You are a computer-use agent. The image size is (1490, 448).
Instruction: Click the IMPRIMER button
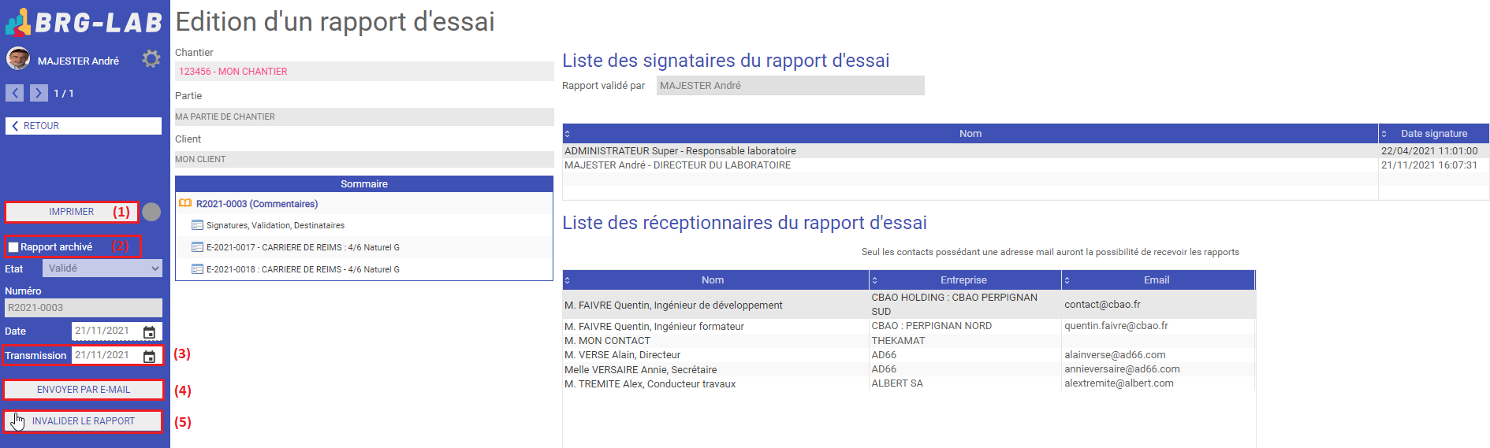coord(71,212)
